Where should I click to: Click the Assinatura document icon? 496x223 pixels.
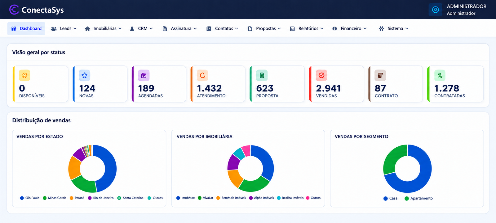pos(165,29)
